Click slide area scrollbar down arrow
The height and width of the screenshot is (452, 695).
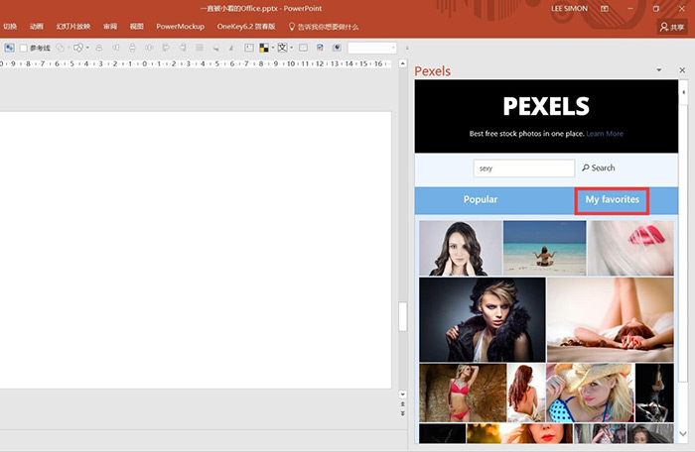(x=402, y=394)
